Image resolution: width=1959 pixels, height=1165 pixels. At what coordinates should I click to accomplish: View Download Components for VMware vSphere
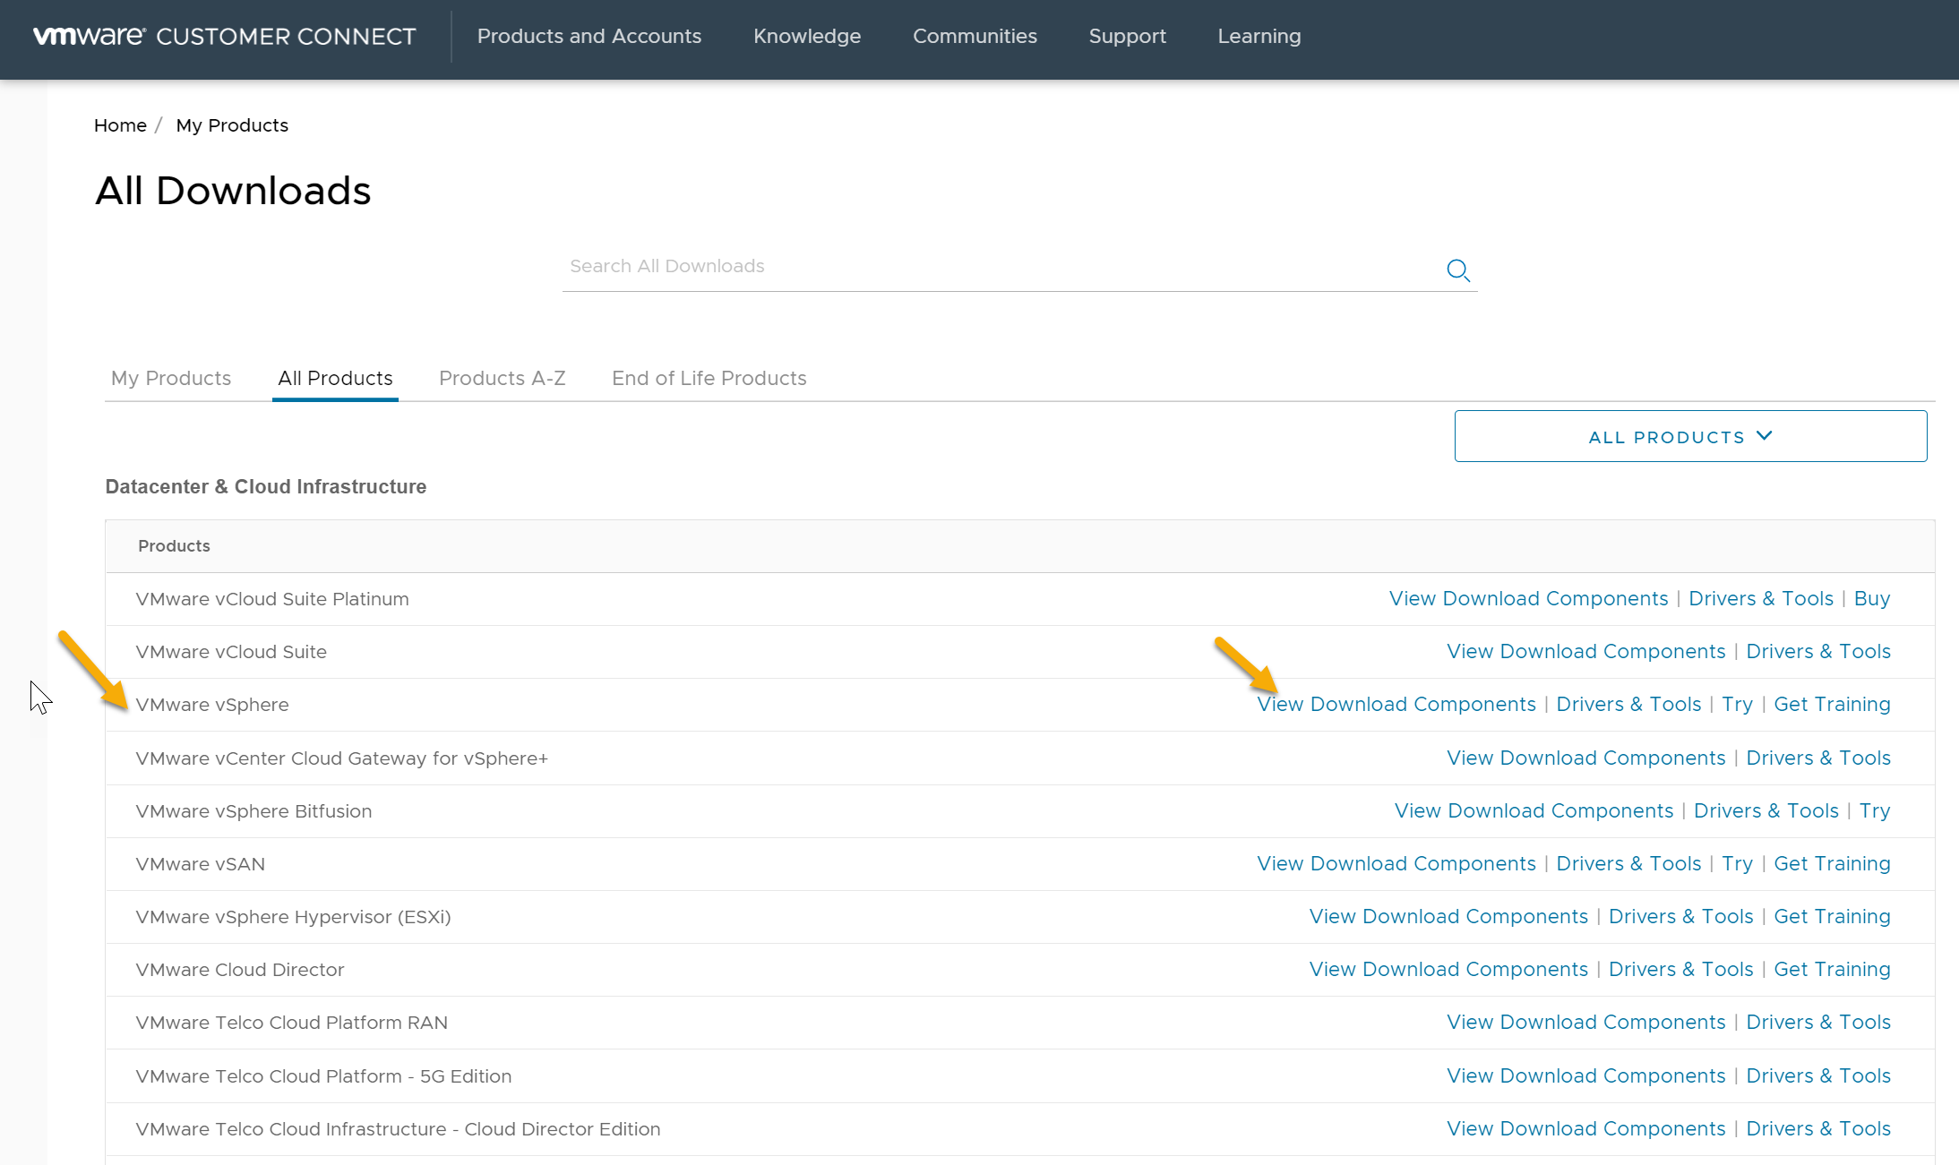tap(1396, 704)
